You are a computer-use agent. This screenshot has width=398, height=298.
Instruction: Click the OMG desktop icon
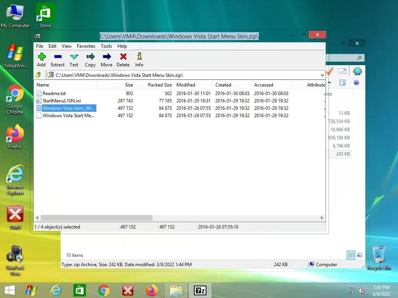(15, 218)
